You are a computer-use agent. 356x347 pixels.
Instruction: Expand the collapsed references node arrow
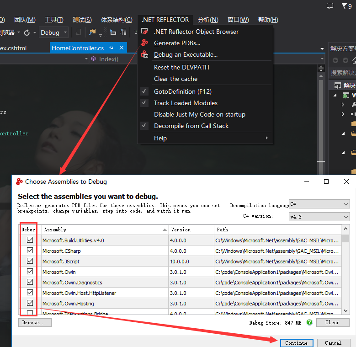(343, 114)
